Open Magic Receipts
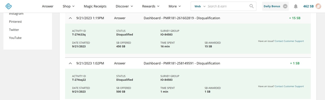325x100 pixels. point(95,6)
